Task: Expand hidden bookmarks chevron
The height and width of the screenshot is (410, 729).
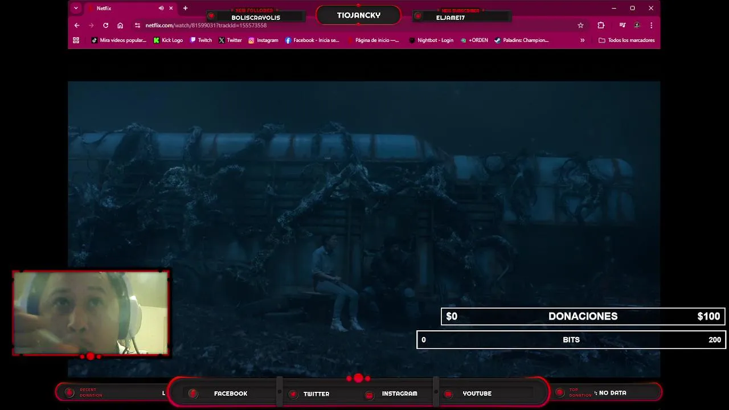Action: coord(582,40)
